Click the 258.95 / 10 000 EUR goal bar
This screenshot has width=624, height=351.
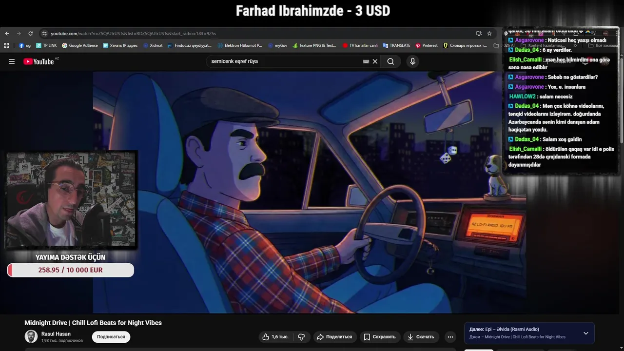[71, 270]
